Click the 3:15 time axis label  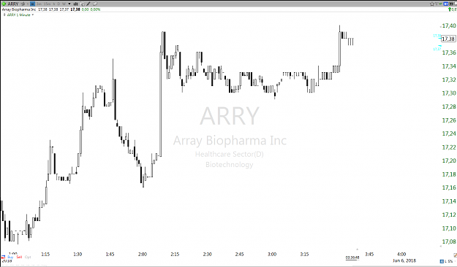point(304,254)
